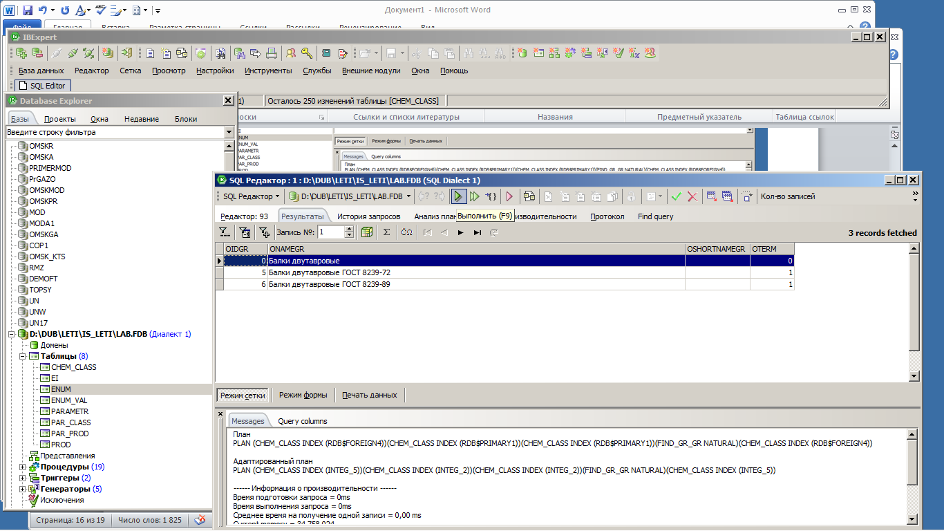Select the OMSKGA database in the tree
The height and width of the screenshot is (531, 944).
[x=44, y=234]
